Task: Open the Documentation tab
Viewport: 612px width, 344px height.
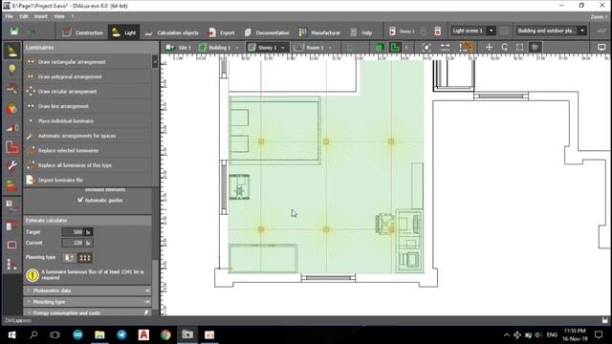Action: (x=268, y=32)
